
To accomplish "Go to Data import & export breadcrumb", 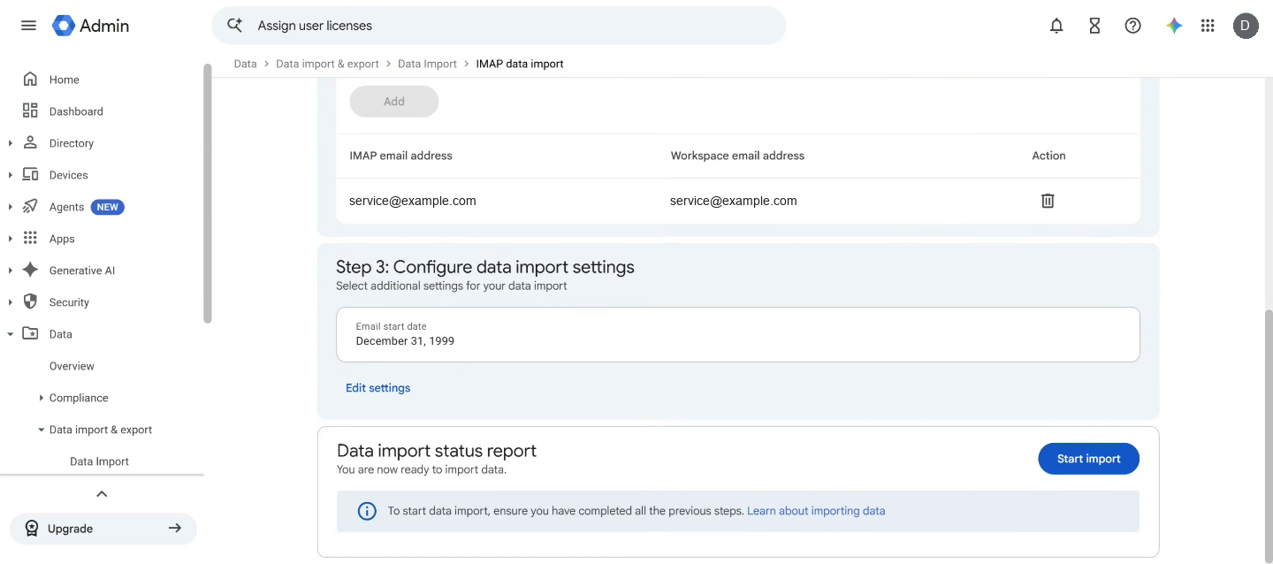I will pyautogui.click(x=327, y=64).
